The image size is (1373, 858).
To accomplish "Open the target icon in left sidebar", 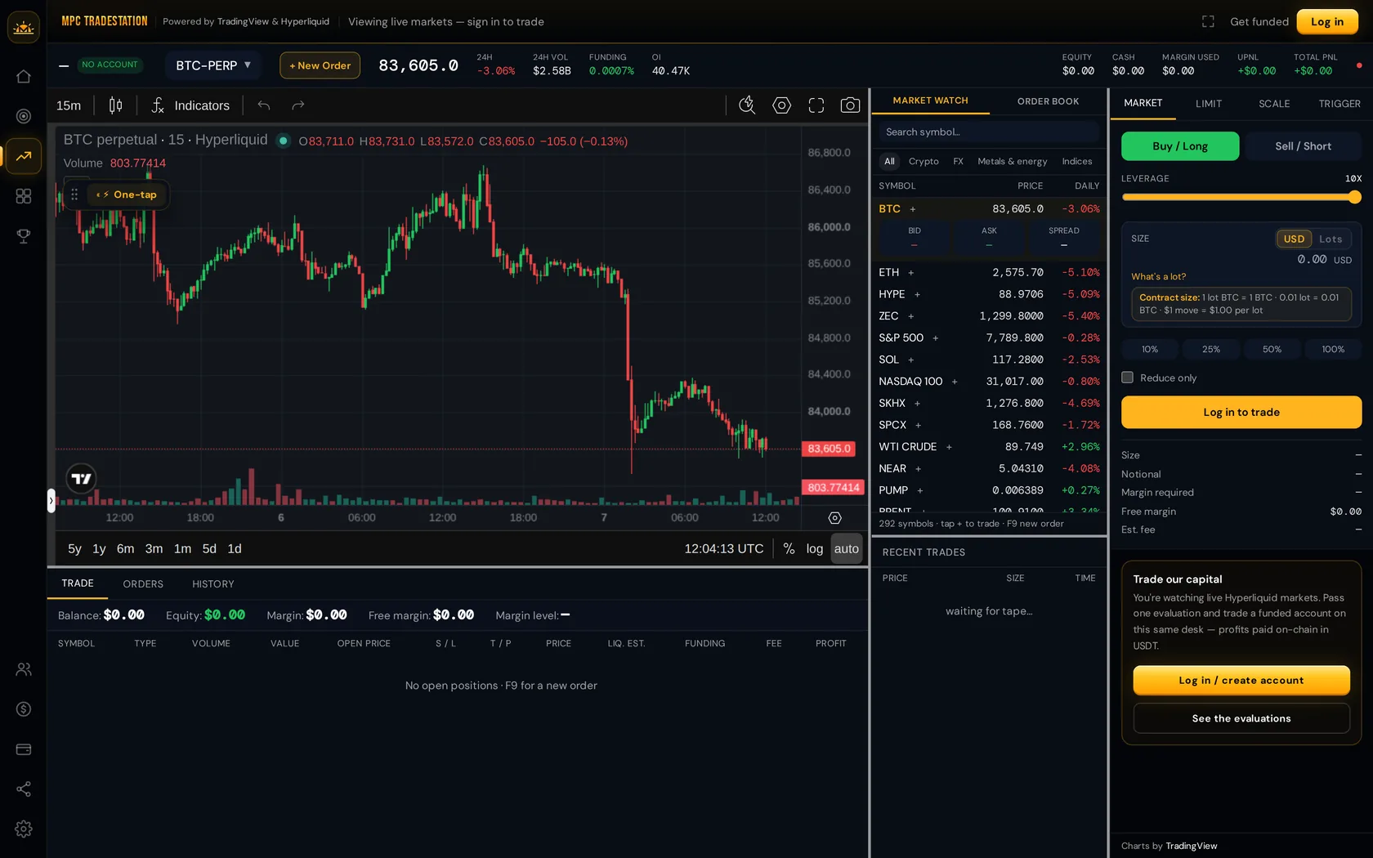I will [x=24, y=116].
